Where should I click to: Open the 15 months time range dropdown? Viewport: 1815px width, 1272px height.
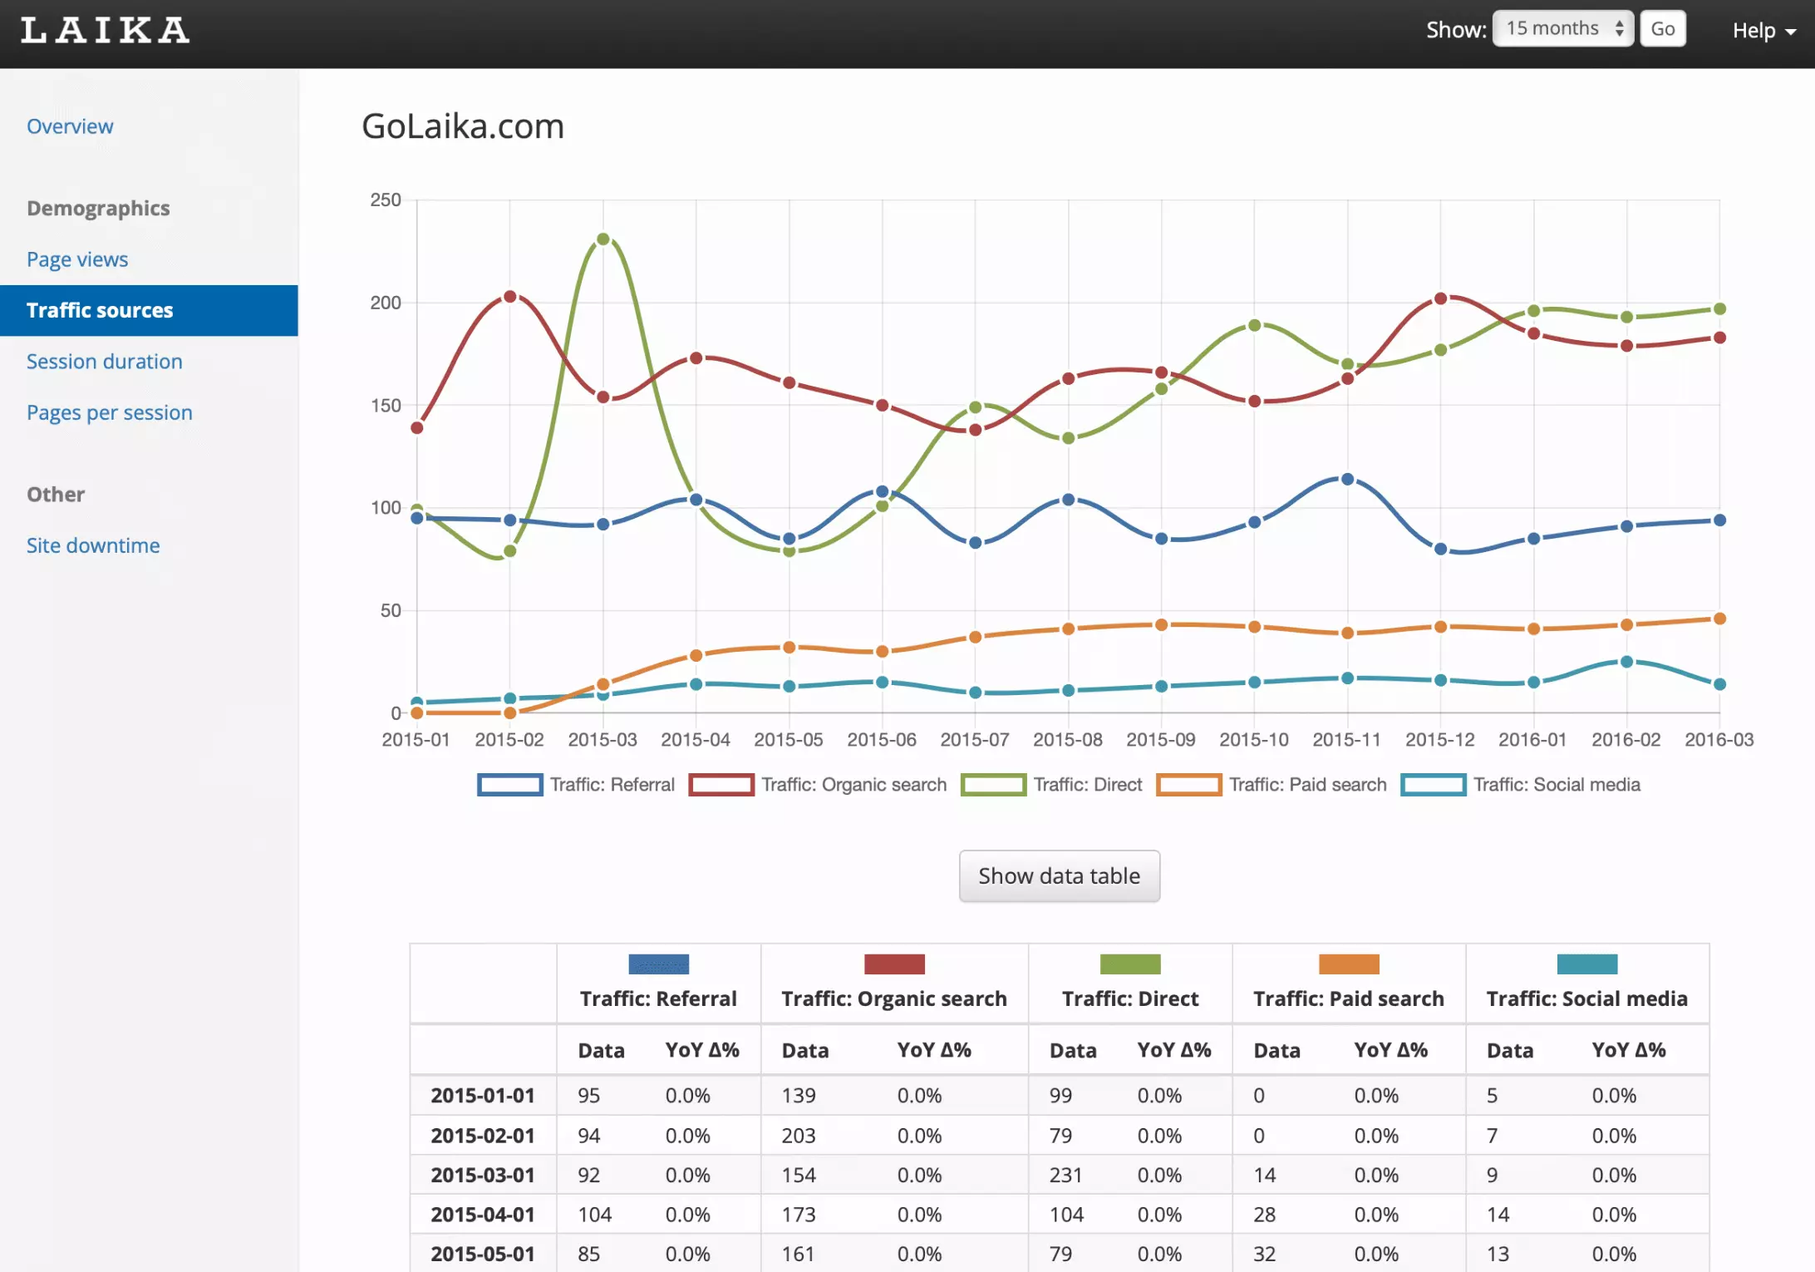click(x=1563, y=29)
